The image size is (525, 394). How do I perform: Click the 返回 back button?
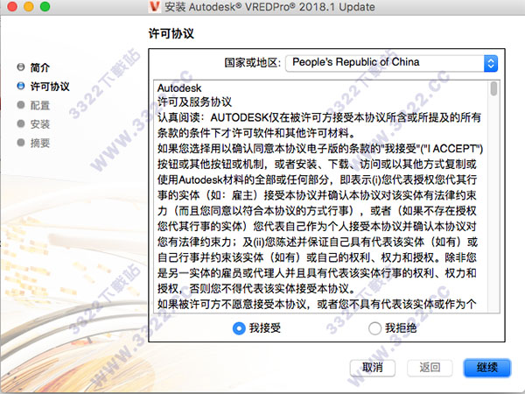coord(430,368)
